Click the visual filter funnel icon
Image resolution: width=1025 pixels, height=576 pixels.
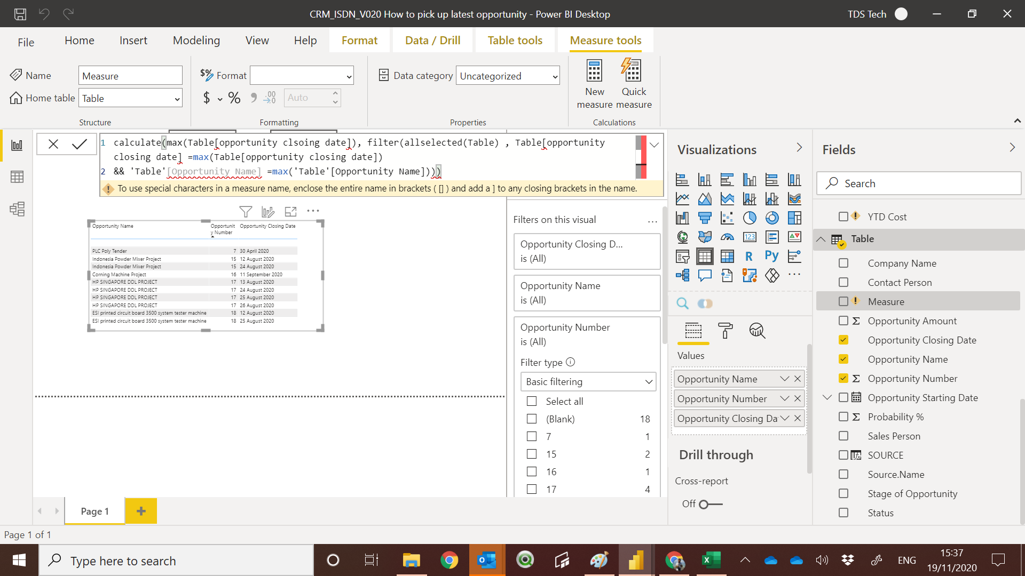pos(246,212)
